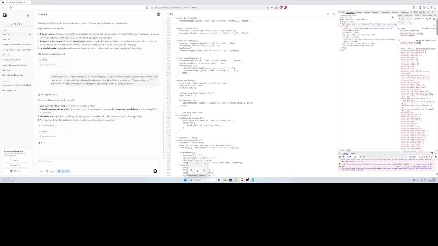Screen dimensions: 438x246
Task: Click the address bar URL
Action: click(x=176, y=8)
